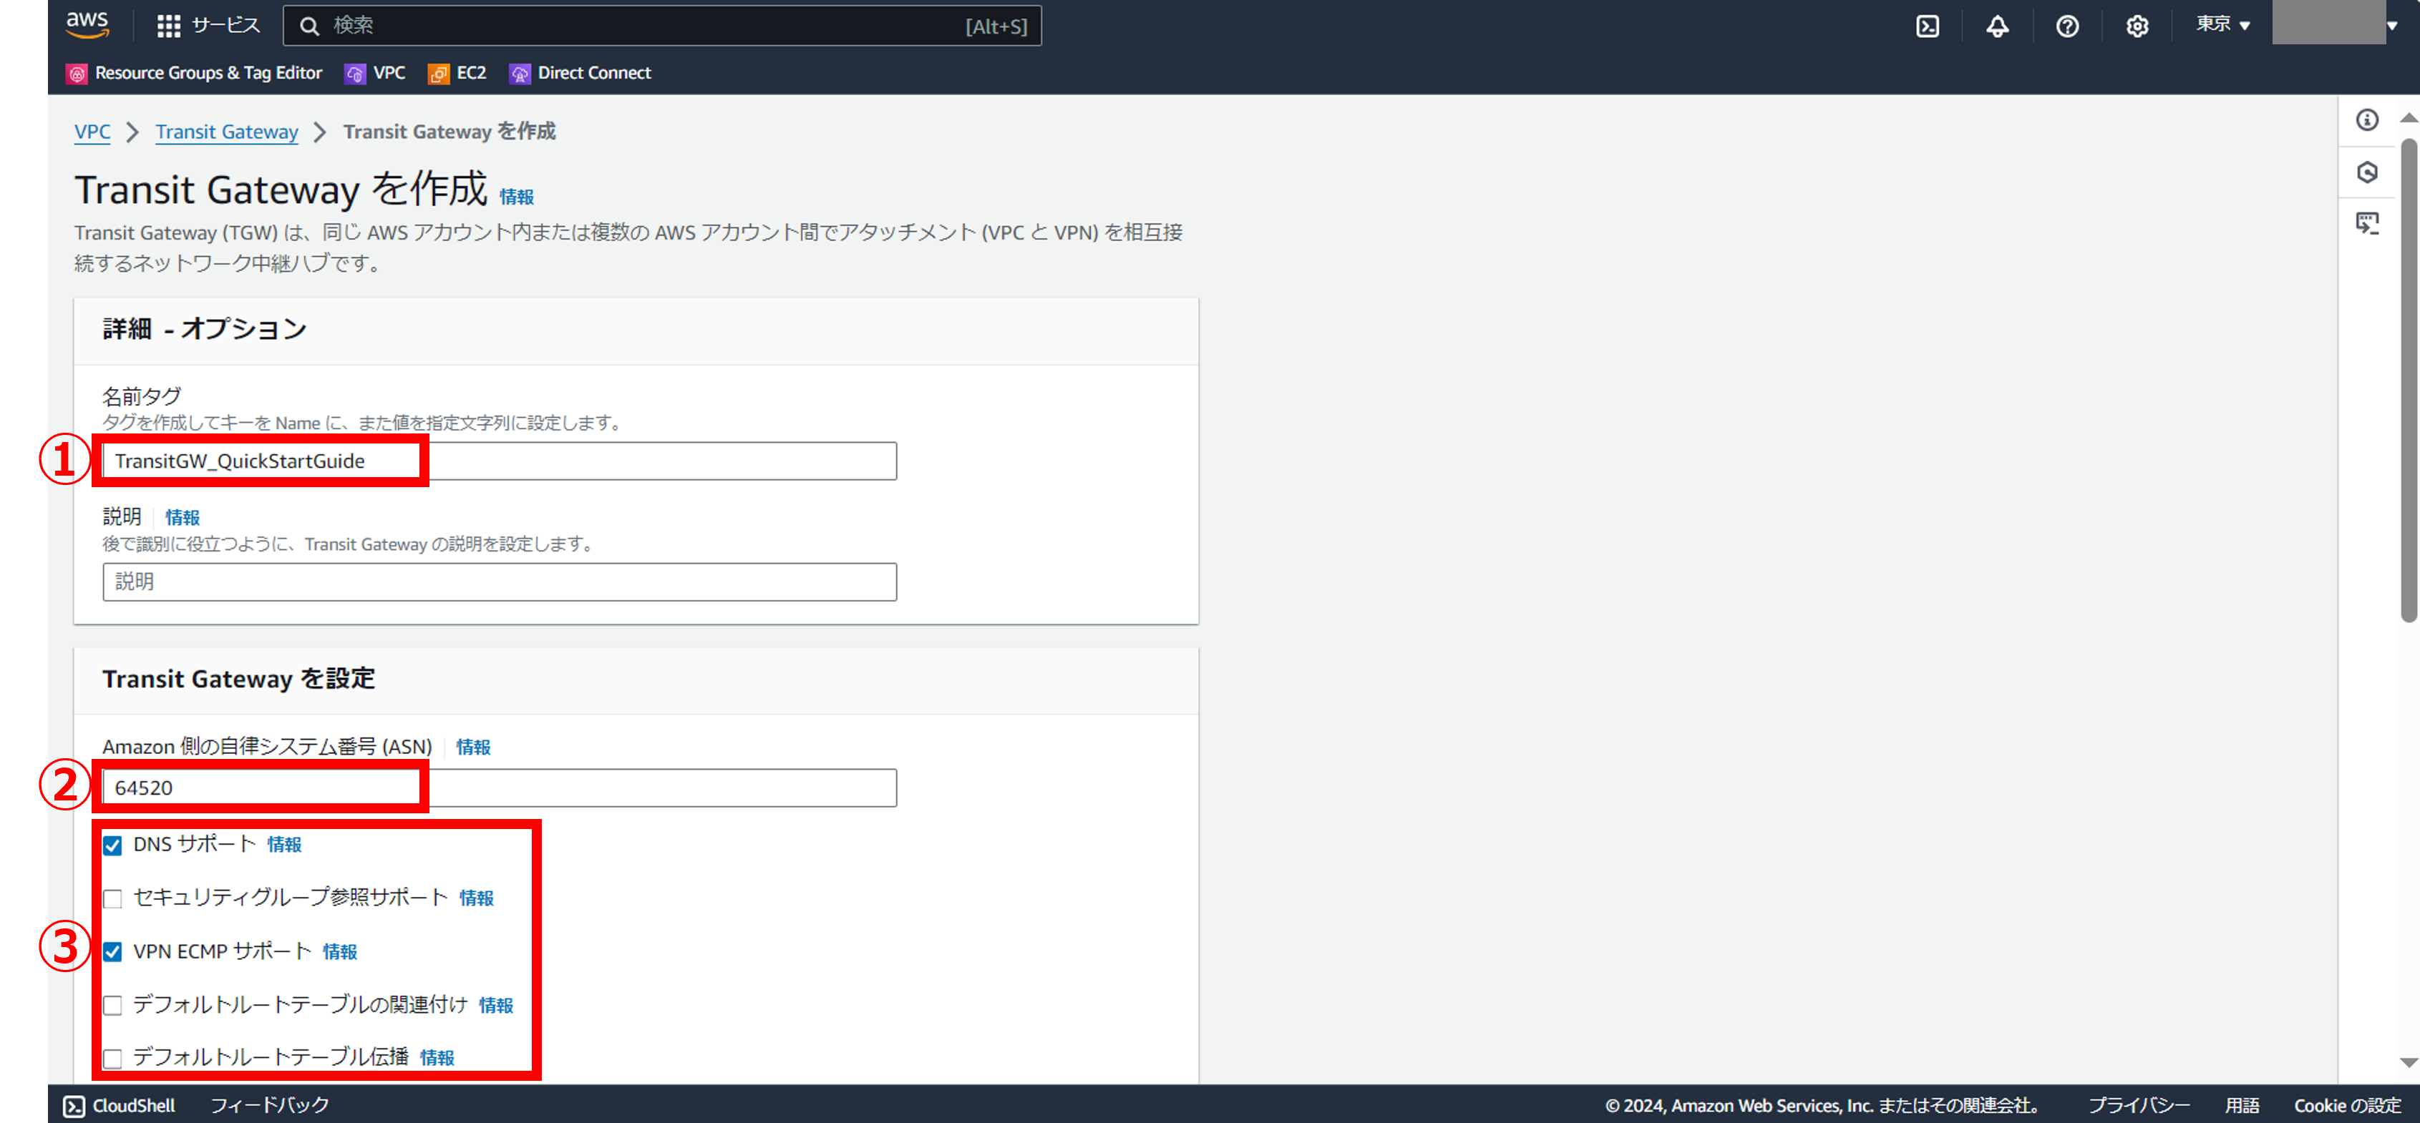The width and height of the screenshot is (2420, 1123).
Task: Open the 用語 footer link
Action: (x=2242, y=1105)
